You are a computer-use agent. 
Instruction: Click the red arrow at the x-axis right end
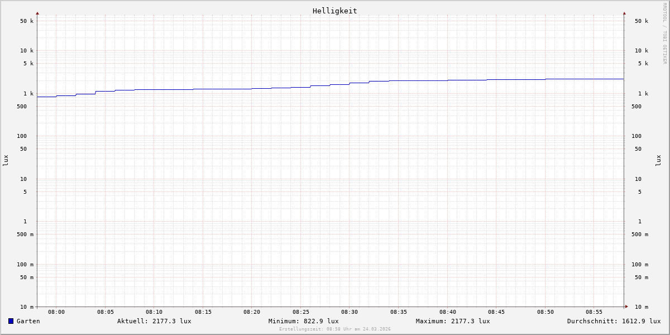coord(626,307)
